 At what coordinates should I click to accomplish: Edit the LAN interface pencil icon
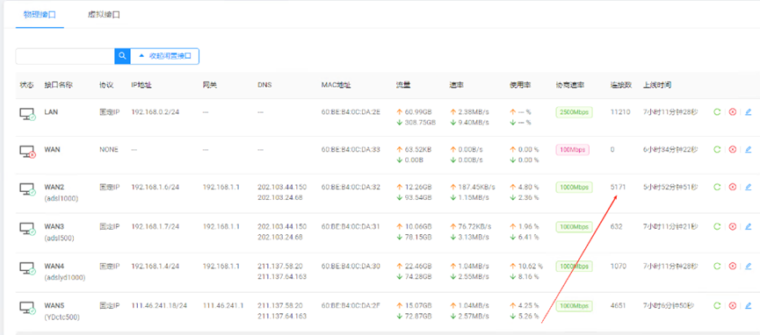click(748, 112)
